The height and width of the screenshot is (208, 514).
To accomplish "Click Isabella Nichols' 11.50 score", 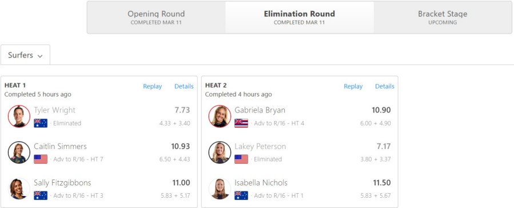I will pos(381,182).
